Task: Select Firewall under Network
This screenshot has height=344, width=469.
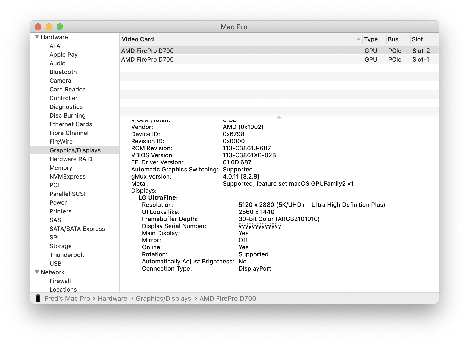Action: (x=60, y=281)
